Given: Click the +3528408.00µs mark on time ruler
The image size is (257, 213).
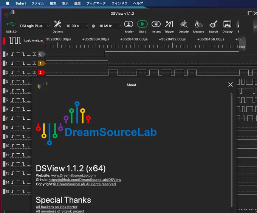Looking at the screenshot, I should tap(134, 39).
